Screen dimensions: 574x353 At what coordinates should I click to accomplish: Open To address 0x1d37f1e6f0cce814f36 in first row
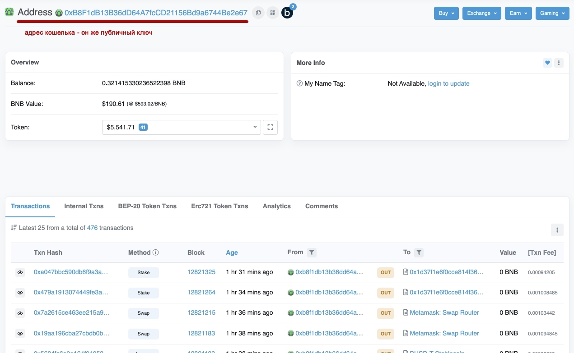pyautogui.click(x=447, y=272)
